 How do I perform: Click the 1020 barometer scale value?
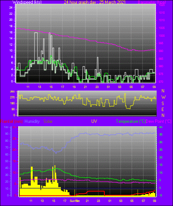(162, 5)
